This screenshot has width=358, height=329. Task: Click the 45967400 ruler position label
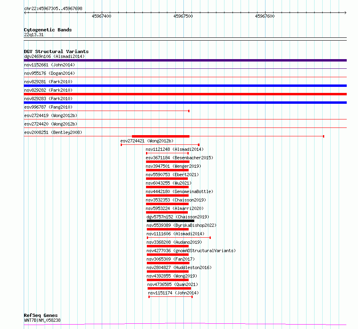(x=102, y=16)
